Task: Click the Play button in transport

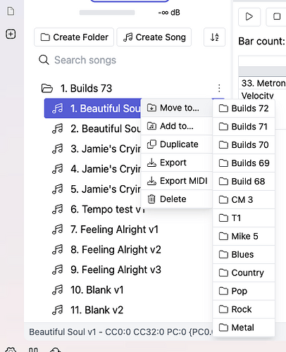Action: pyautogui.click(x=249, y=17)
